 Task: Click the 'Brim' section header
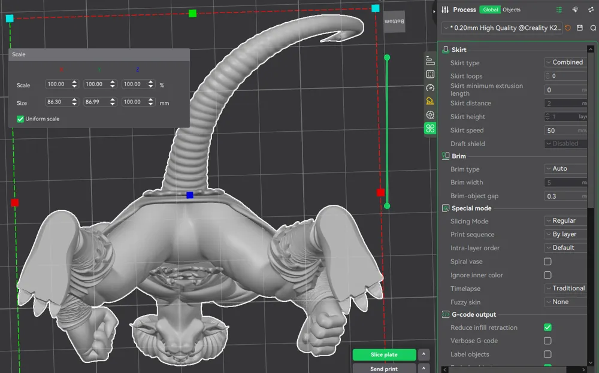point(458,156)
